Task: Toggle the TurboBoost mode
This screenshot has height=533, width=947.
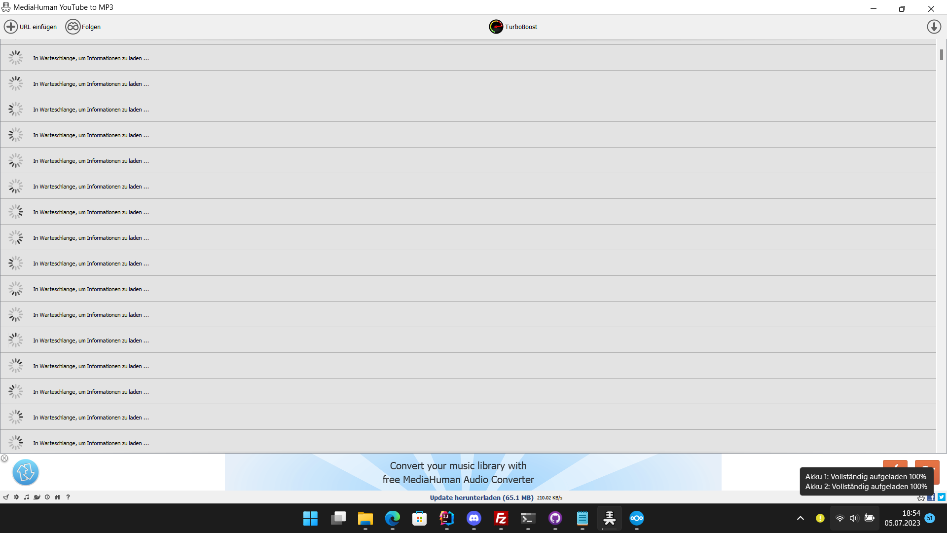Action: click(x=496, y=27)
